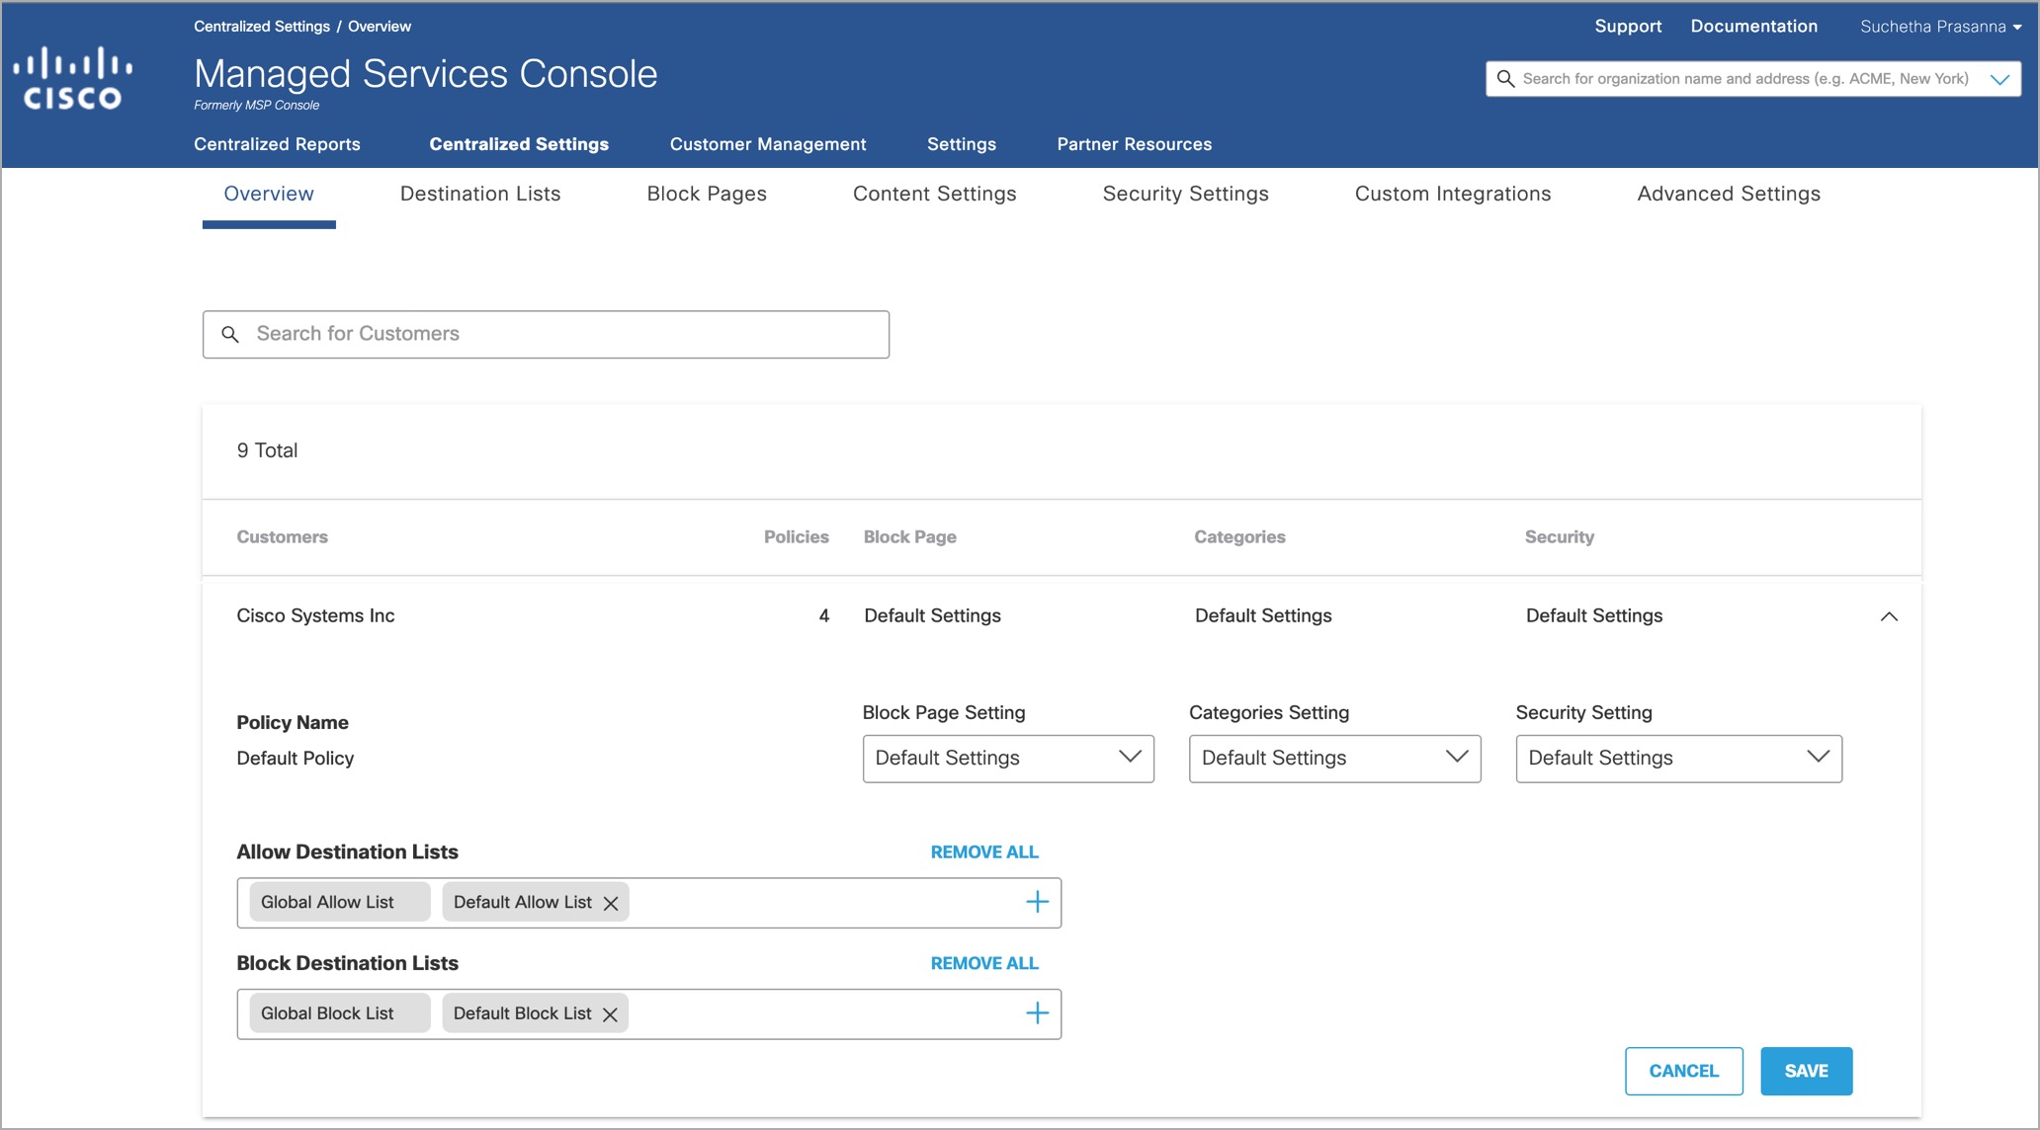Screen dimensions: 2040x1130
Task: Focus the Search for Customers field
Action: 546,335
